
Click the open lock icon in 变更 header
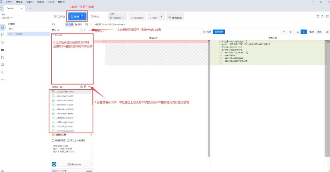85,30
